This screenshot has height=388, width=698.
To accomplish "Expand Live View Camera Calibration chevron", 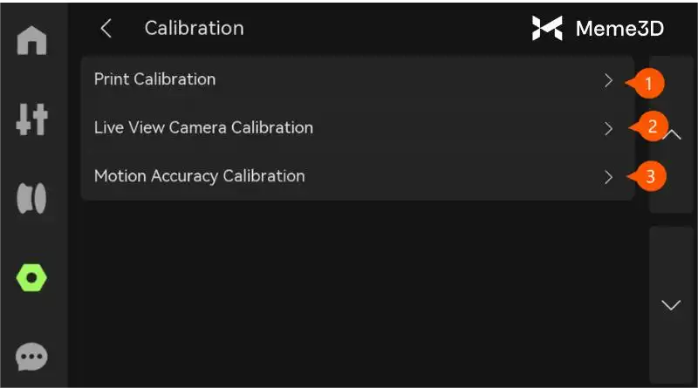I will tap(609, 128).
